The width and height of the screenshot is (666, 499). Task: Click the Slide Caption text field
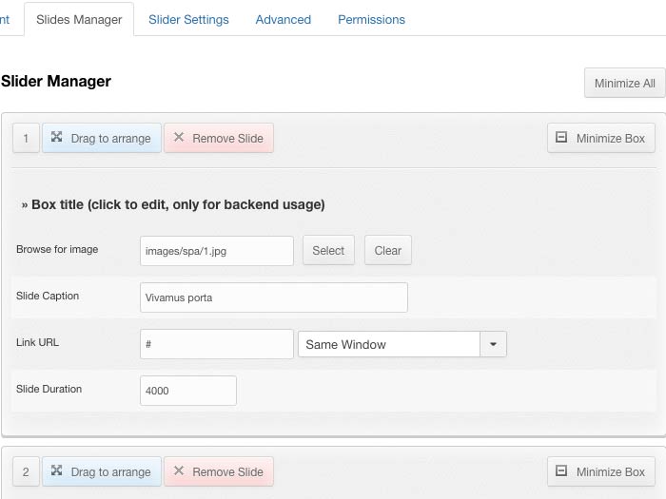click(273, 297)
